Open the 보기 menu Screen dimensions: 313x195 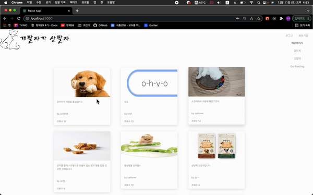[48, 3]
